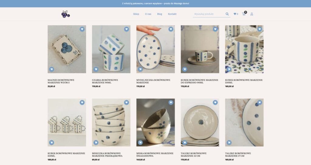Open the Blog menu link

(159, 14)
